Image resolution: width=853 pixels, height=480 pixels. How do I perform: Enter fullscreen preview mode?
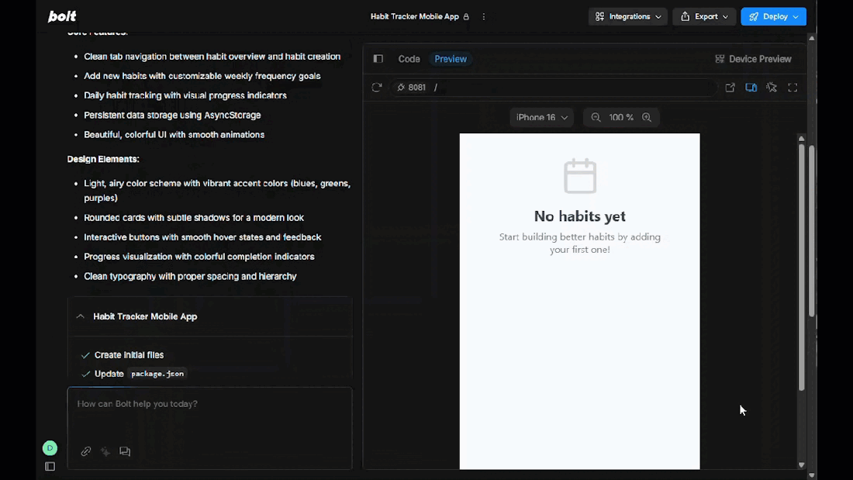click(x=793, y=87)
